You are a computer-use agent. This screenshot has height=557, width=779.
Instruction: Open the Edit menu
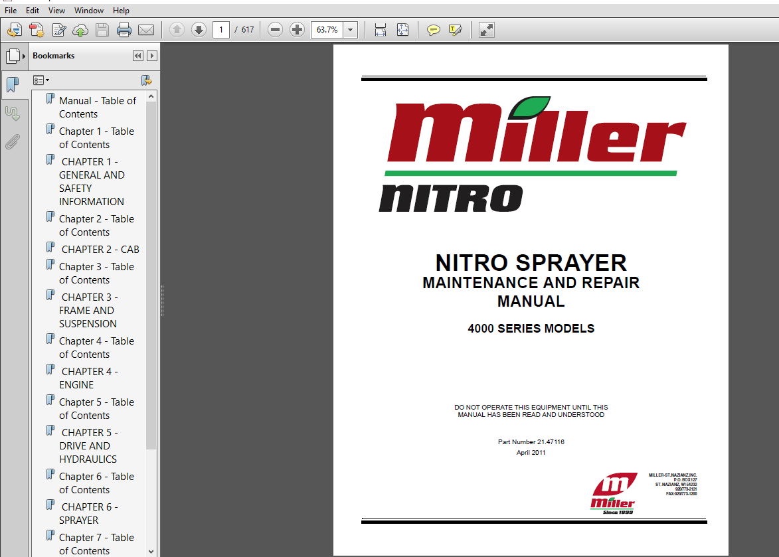pos(33,11)
